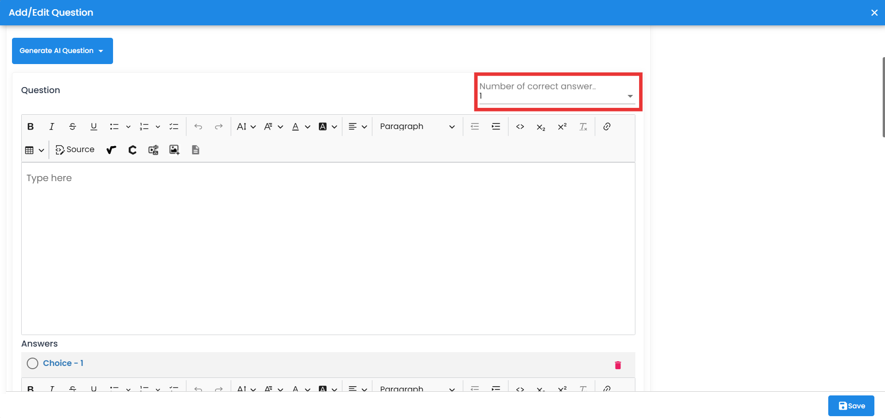Close the Add/Edit Question dialog
The height and width of the screenshot is (418, 885).
[874, 12]
